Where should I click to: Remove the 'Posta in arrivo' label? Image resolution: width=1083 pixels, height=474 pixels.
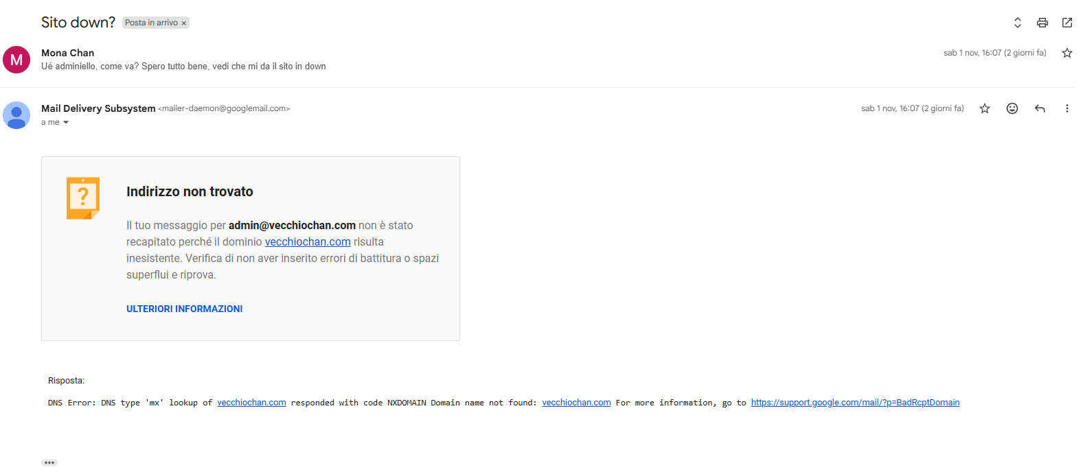(x=184, y=23)
